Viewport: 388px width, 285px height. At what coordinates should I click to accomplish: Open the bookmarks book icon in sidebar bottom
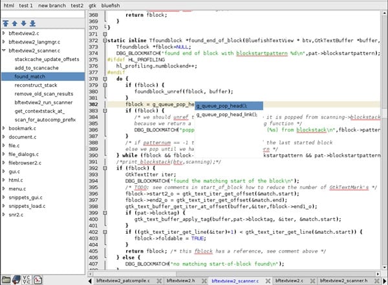(16, 280)
